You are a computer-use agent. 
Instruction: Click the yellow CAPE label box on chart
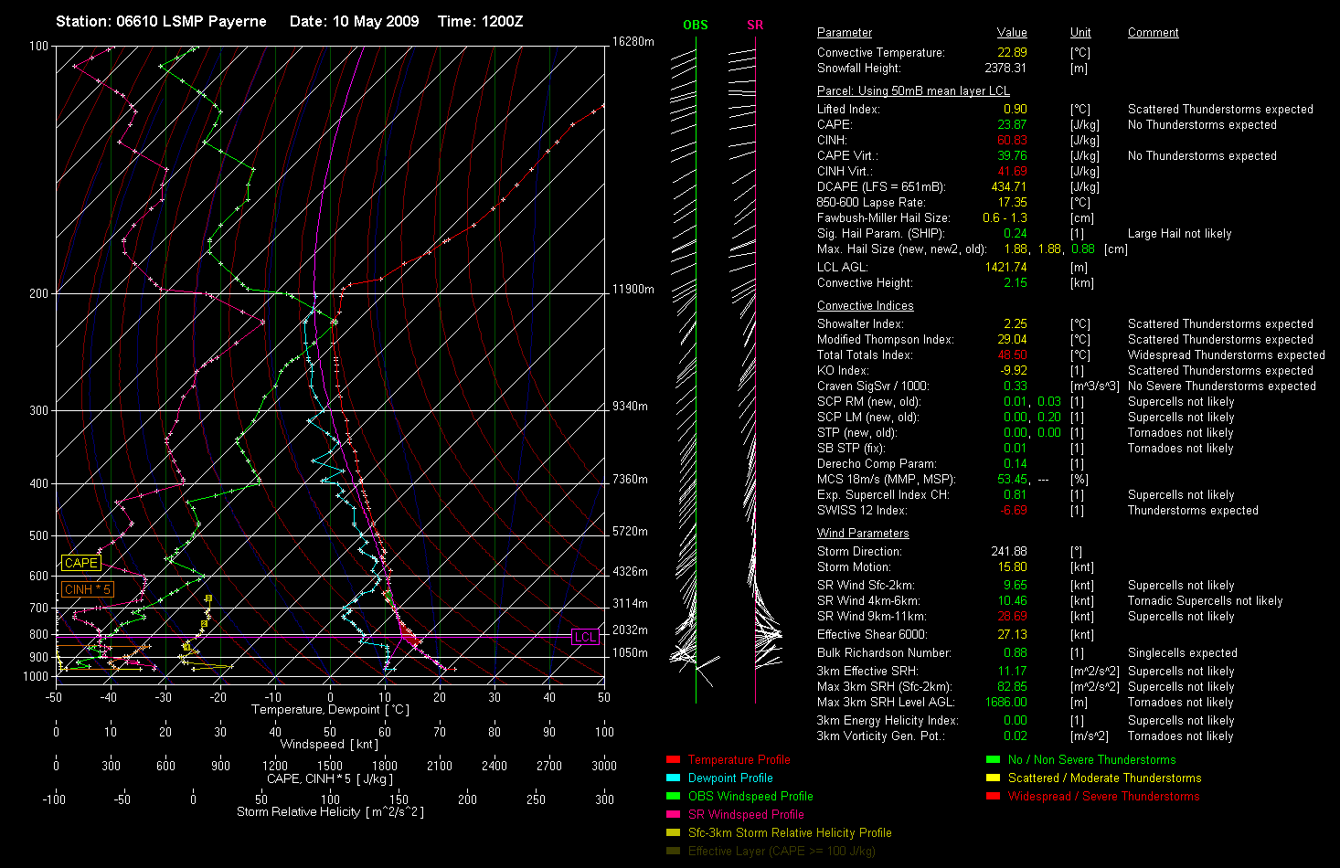80,563
